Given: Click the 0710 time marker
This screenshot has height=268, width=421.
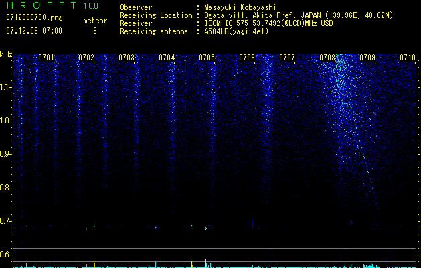Looking at the screenshot, I should coord(408,58).
